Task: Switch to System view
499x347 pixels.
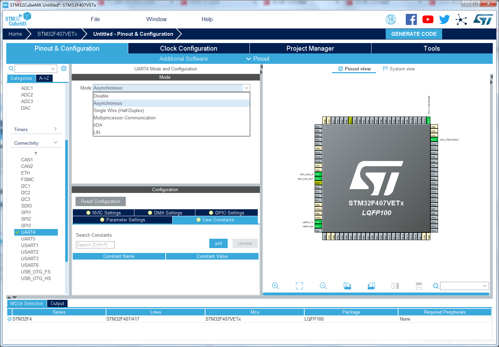Action: coord(399,69)
